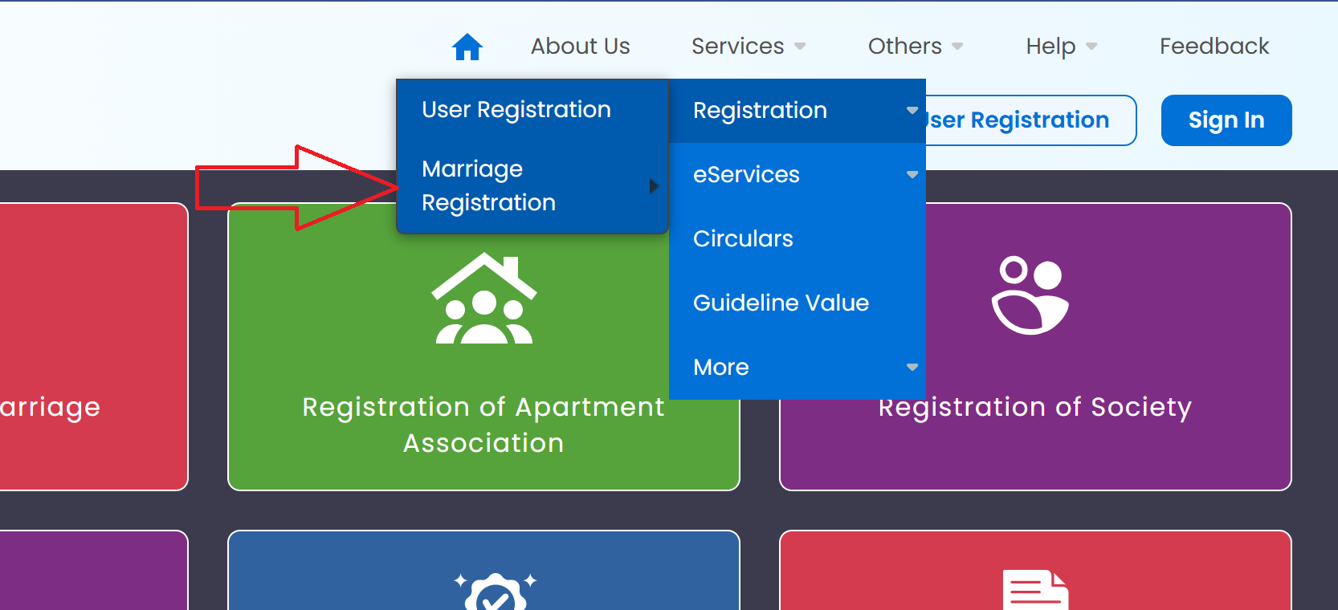Viewport: 1338px width, 610px height.
Task: Open the Others dropdown menu
Action: tap(915, 47)
